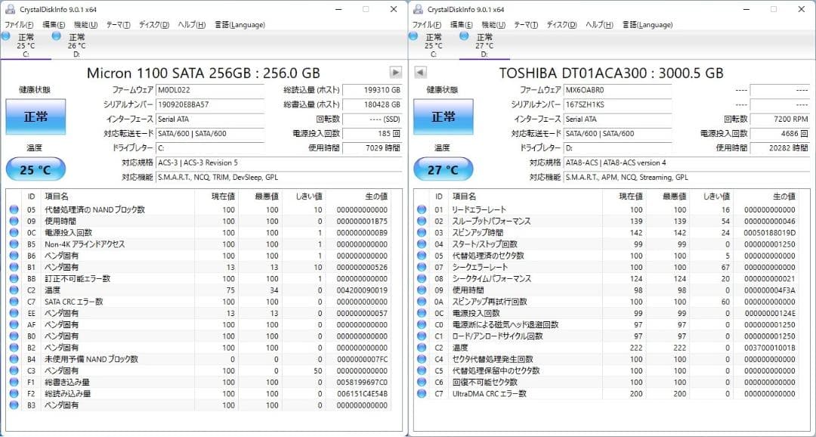This screenshot has height=437, width=816.
Task: Open the 言語(Language) menu on the Micron window
Action: click(x=240, y=24)
